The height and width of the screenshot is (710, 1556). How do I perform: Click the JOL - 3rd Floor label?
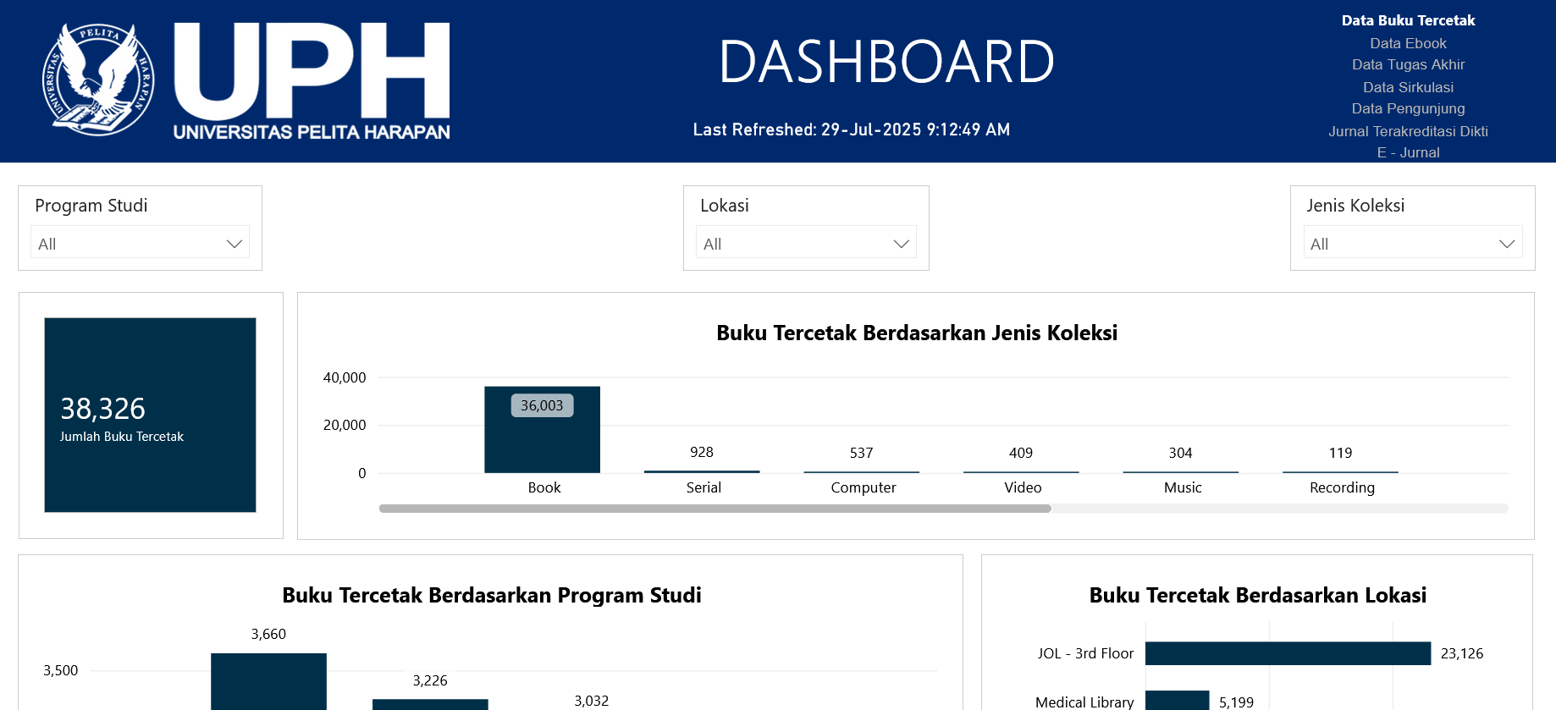[x=1085, y=653]
